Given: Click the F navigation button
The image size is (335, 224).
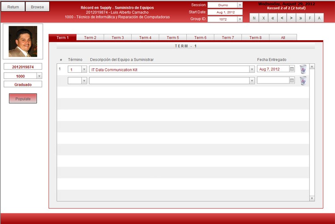Looking at the screenshot, I should pos(310,18).
